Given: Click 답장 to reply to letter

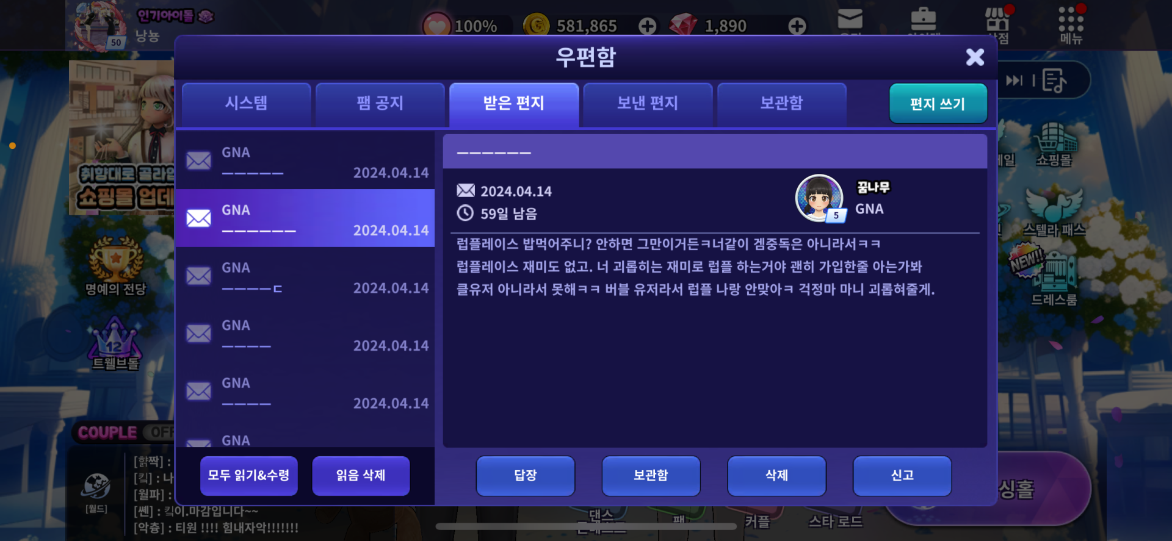Looking at the screenshot, I should (x=526, y=476).
